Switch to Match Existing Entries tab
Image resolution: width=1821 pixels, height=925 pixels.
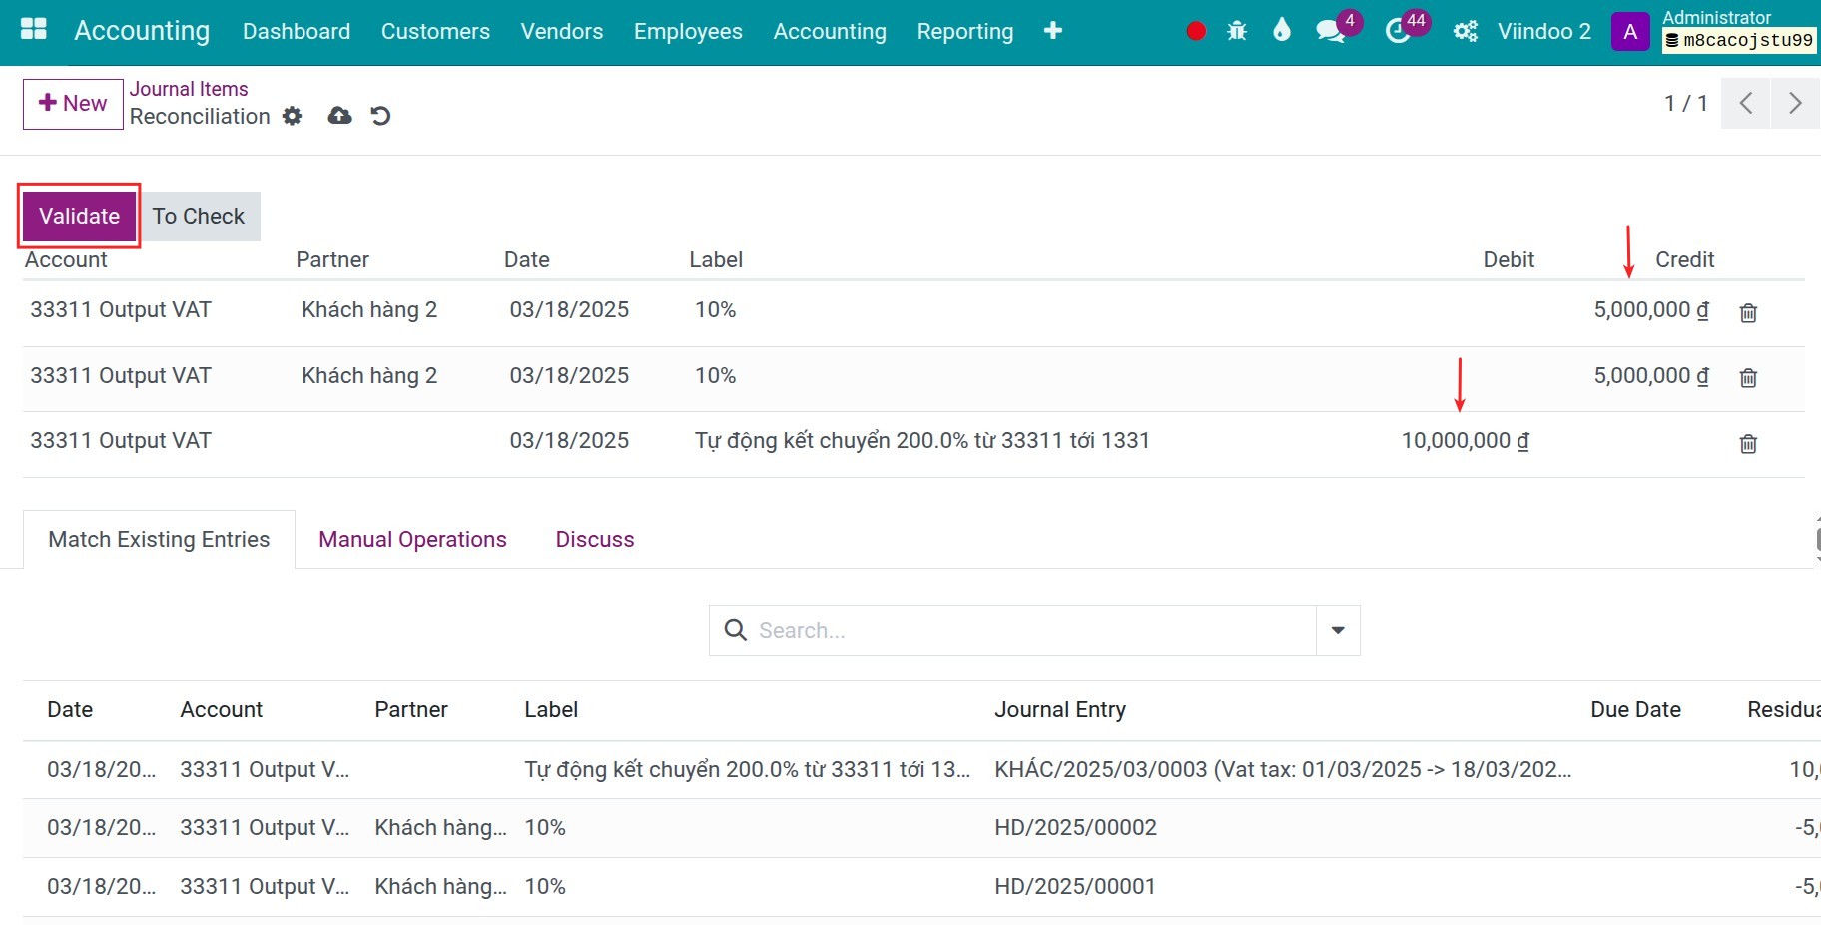pyautogui.click(x=159, y=539)
